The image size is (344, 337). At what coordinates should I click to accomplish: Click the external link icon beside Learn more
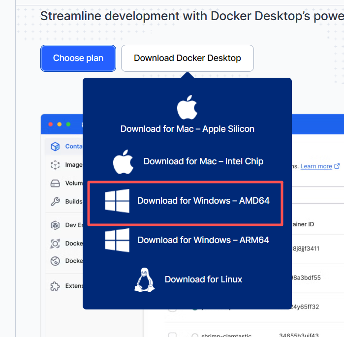[x=337, y=166]
